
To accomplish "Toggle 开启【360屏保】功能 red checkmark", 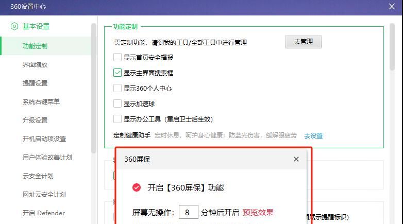I will point(137,187).
